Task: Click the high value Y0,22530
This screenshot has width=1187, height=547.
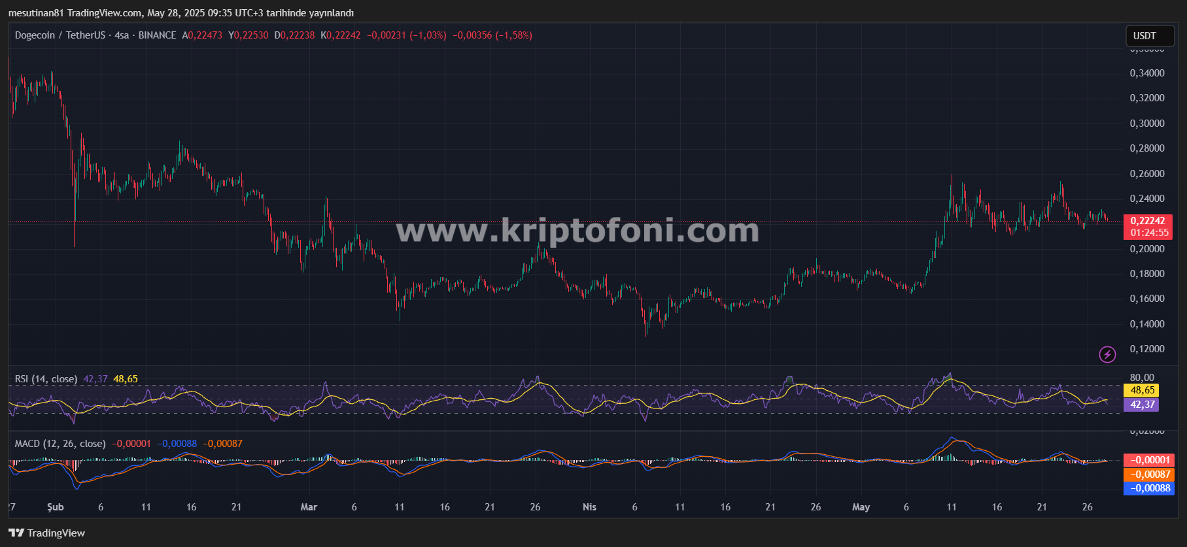Action: click(x=248, y=35)
